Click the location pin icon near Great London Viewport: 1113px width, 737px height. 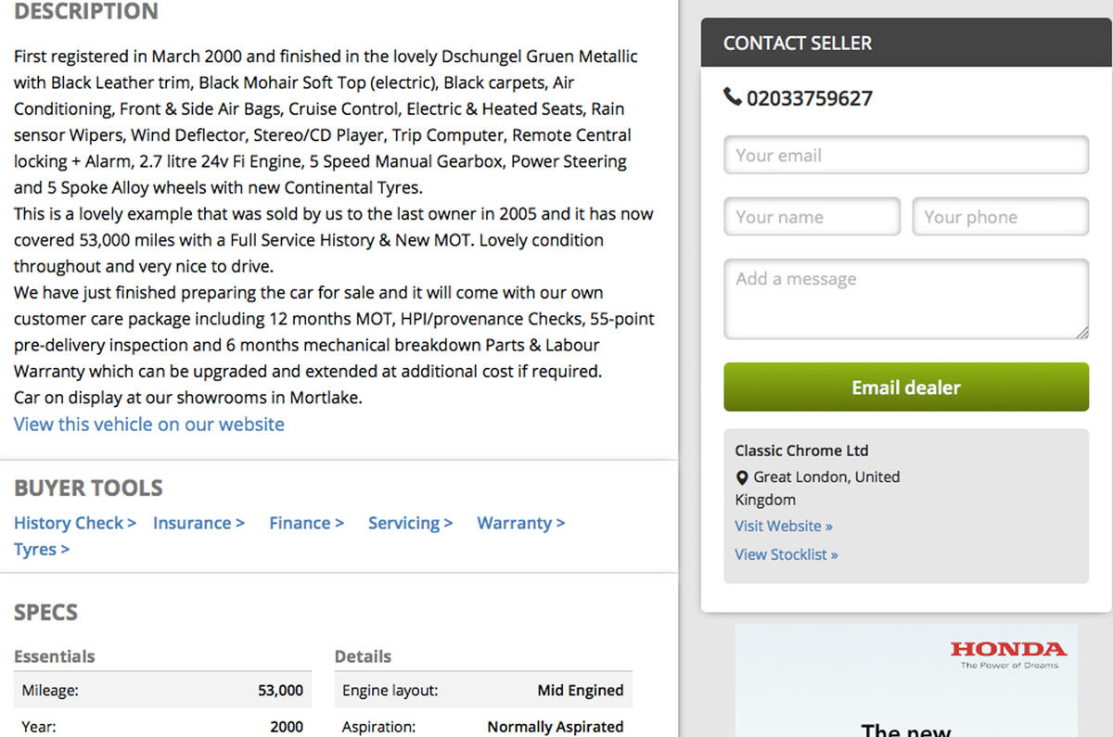[x=741, y=477]
